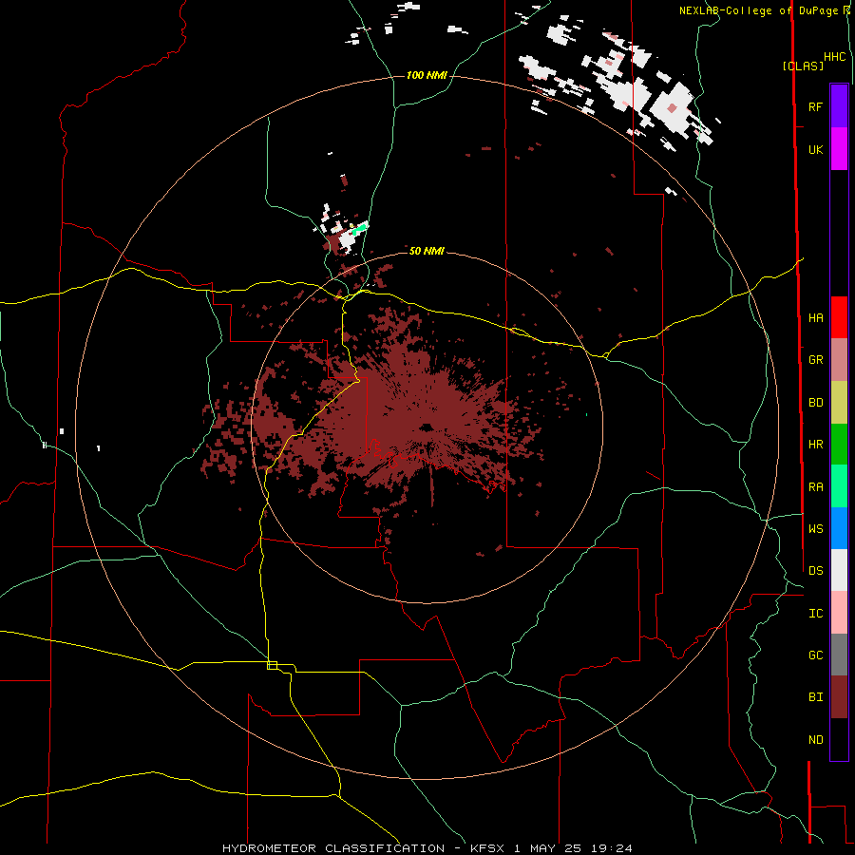Click the HR legend label
Screen dimensions: 855x855
click(x=815, y=445)
